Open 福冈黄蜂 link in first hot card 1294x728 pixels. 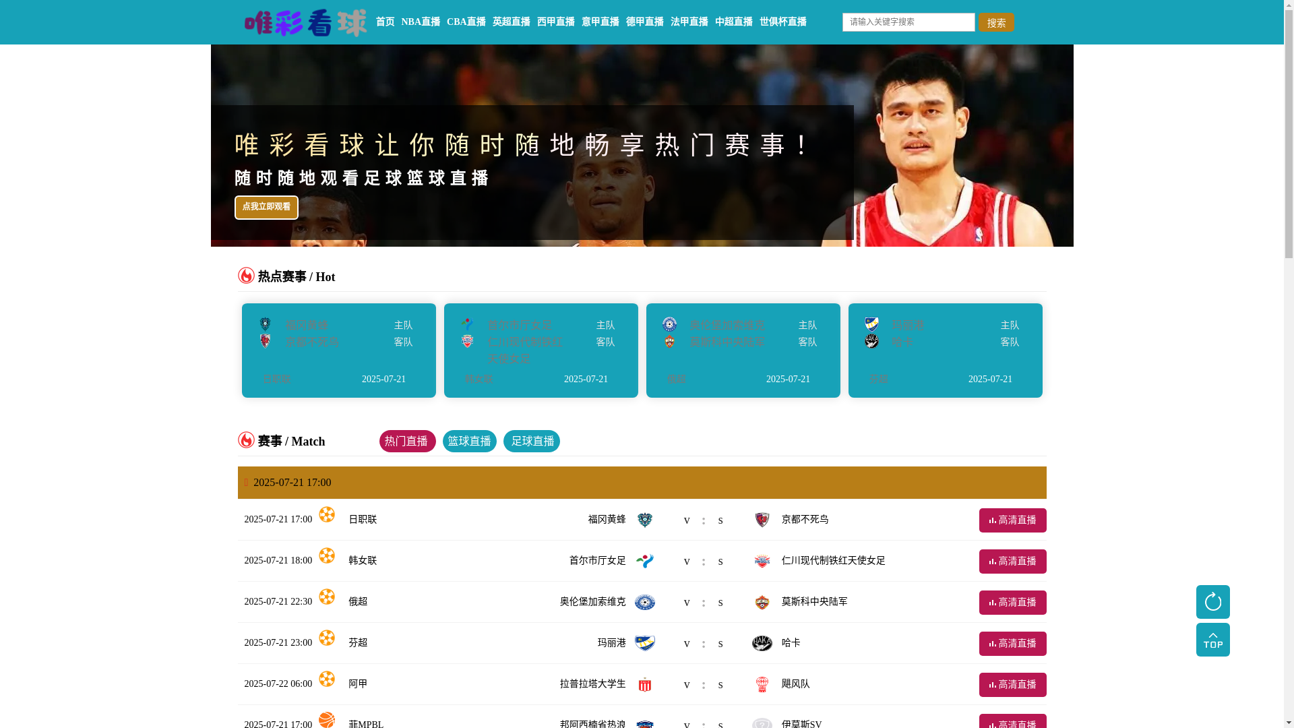pos(307,326)
